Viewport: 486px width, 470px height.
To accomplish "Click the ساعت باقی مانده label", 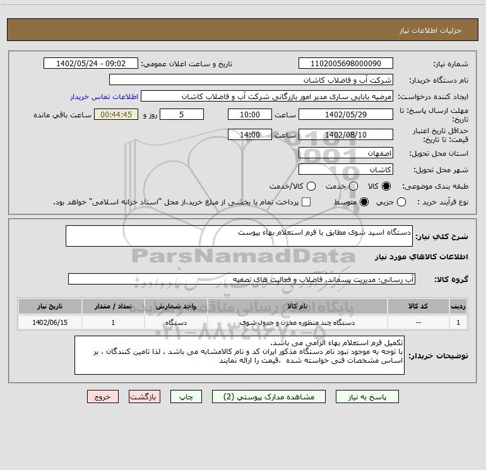I will click(62, 115).
